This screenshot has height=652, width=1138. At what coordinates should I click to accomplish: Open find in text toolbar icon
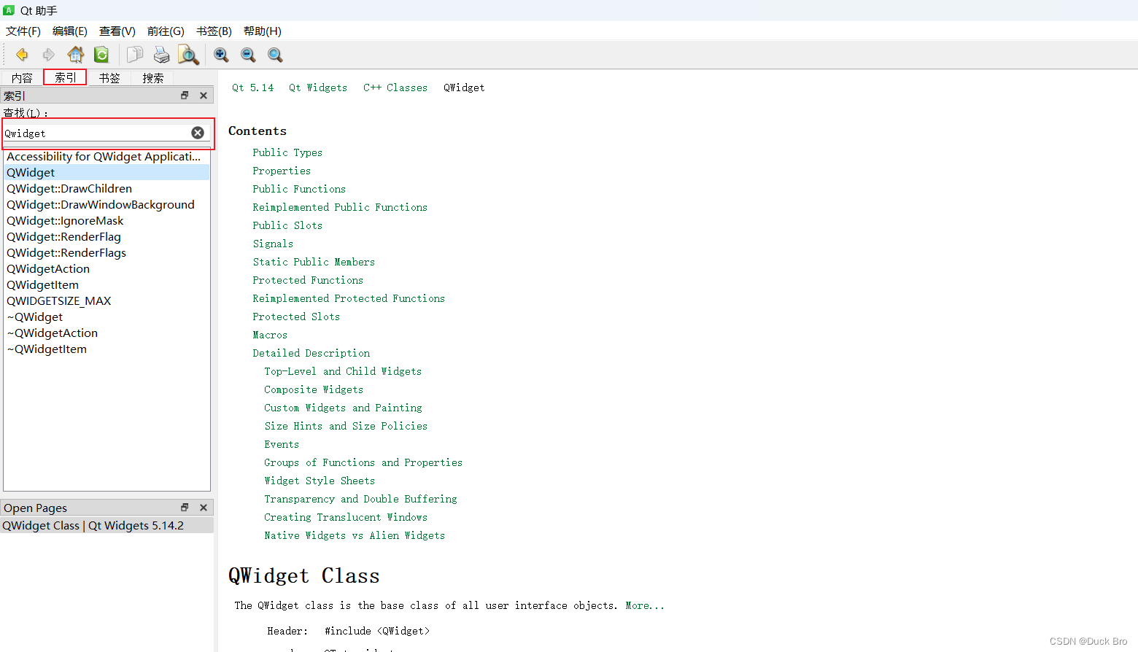(188, 55)
